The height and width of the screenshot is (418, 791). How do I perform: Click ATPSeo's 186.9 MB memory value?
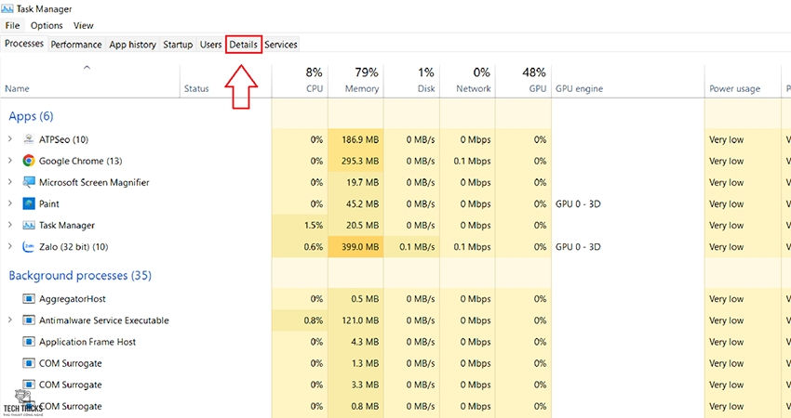(x=360, y=139)
